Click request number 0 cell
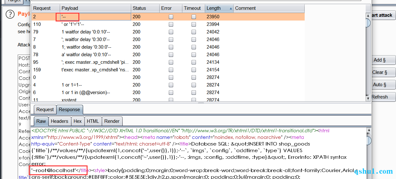This screenshot has height=179, width=396. [x=46, y=77]
